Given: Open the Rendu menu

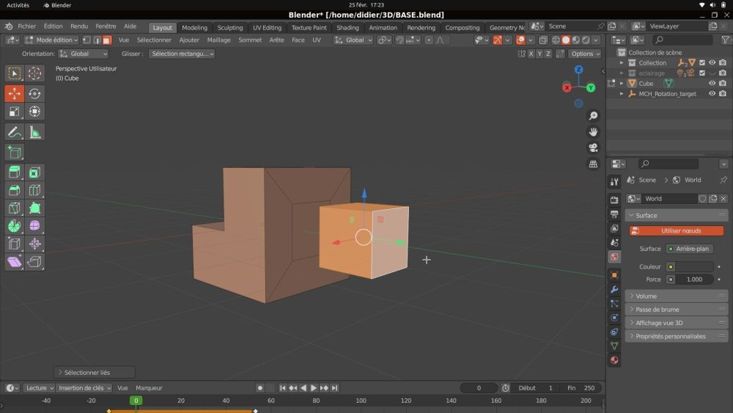Looking at the screenshot, I should point(79,26).
